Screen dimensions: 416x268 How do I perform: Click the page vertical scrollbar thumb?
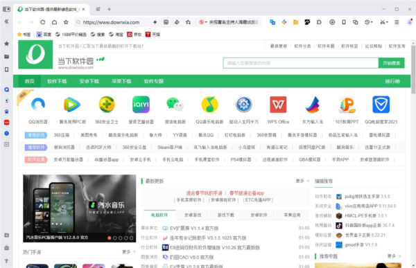coord(413,69)
